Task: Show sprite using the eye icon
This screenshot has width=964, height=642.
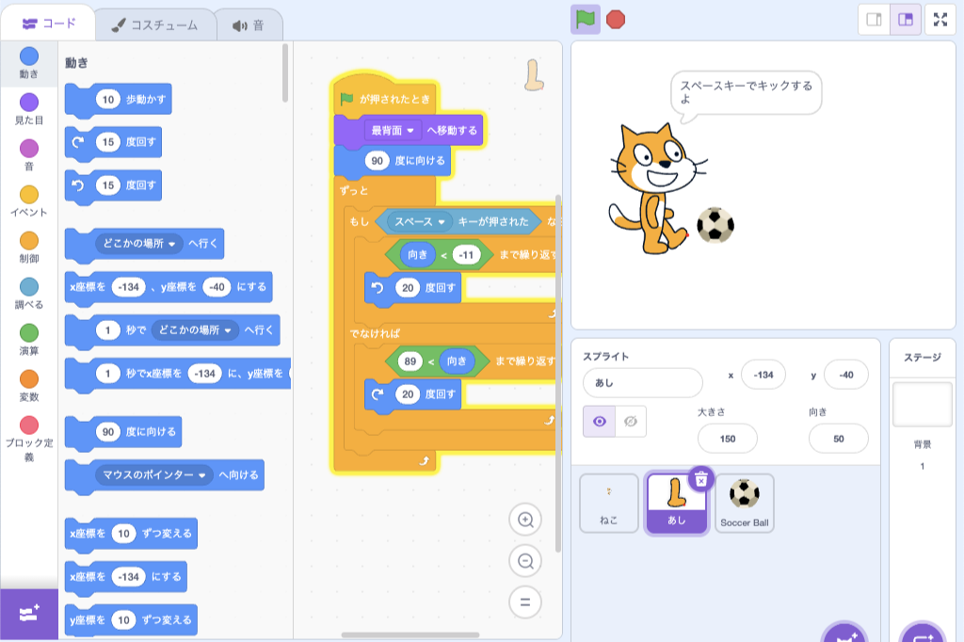Action: 599,422
